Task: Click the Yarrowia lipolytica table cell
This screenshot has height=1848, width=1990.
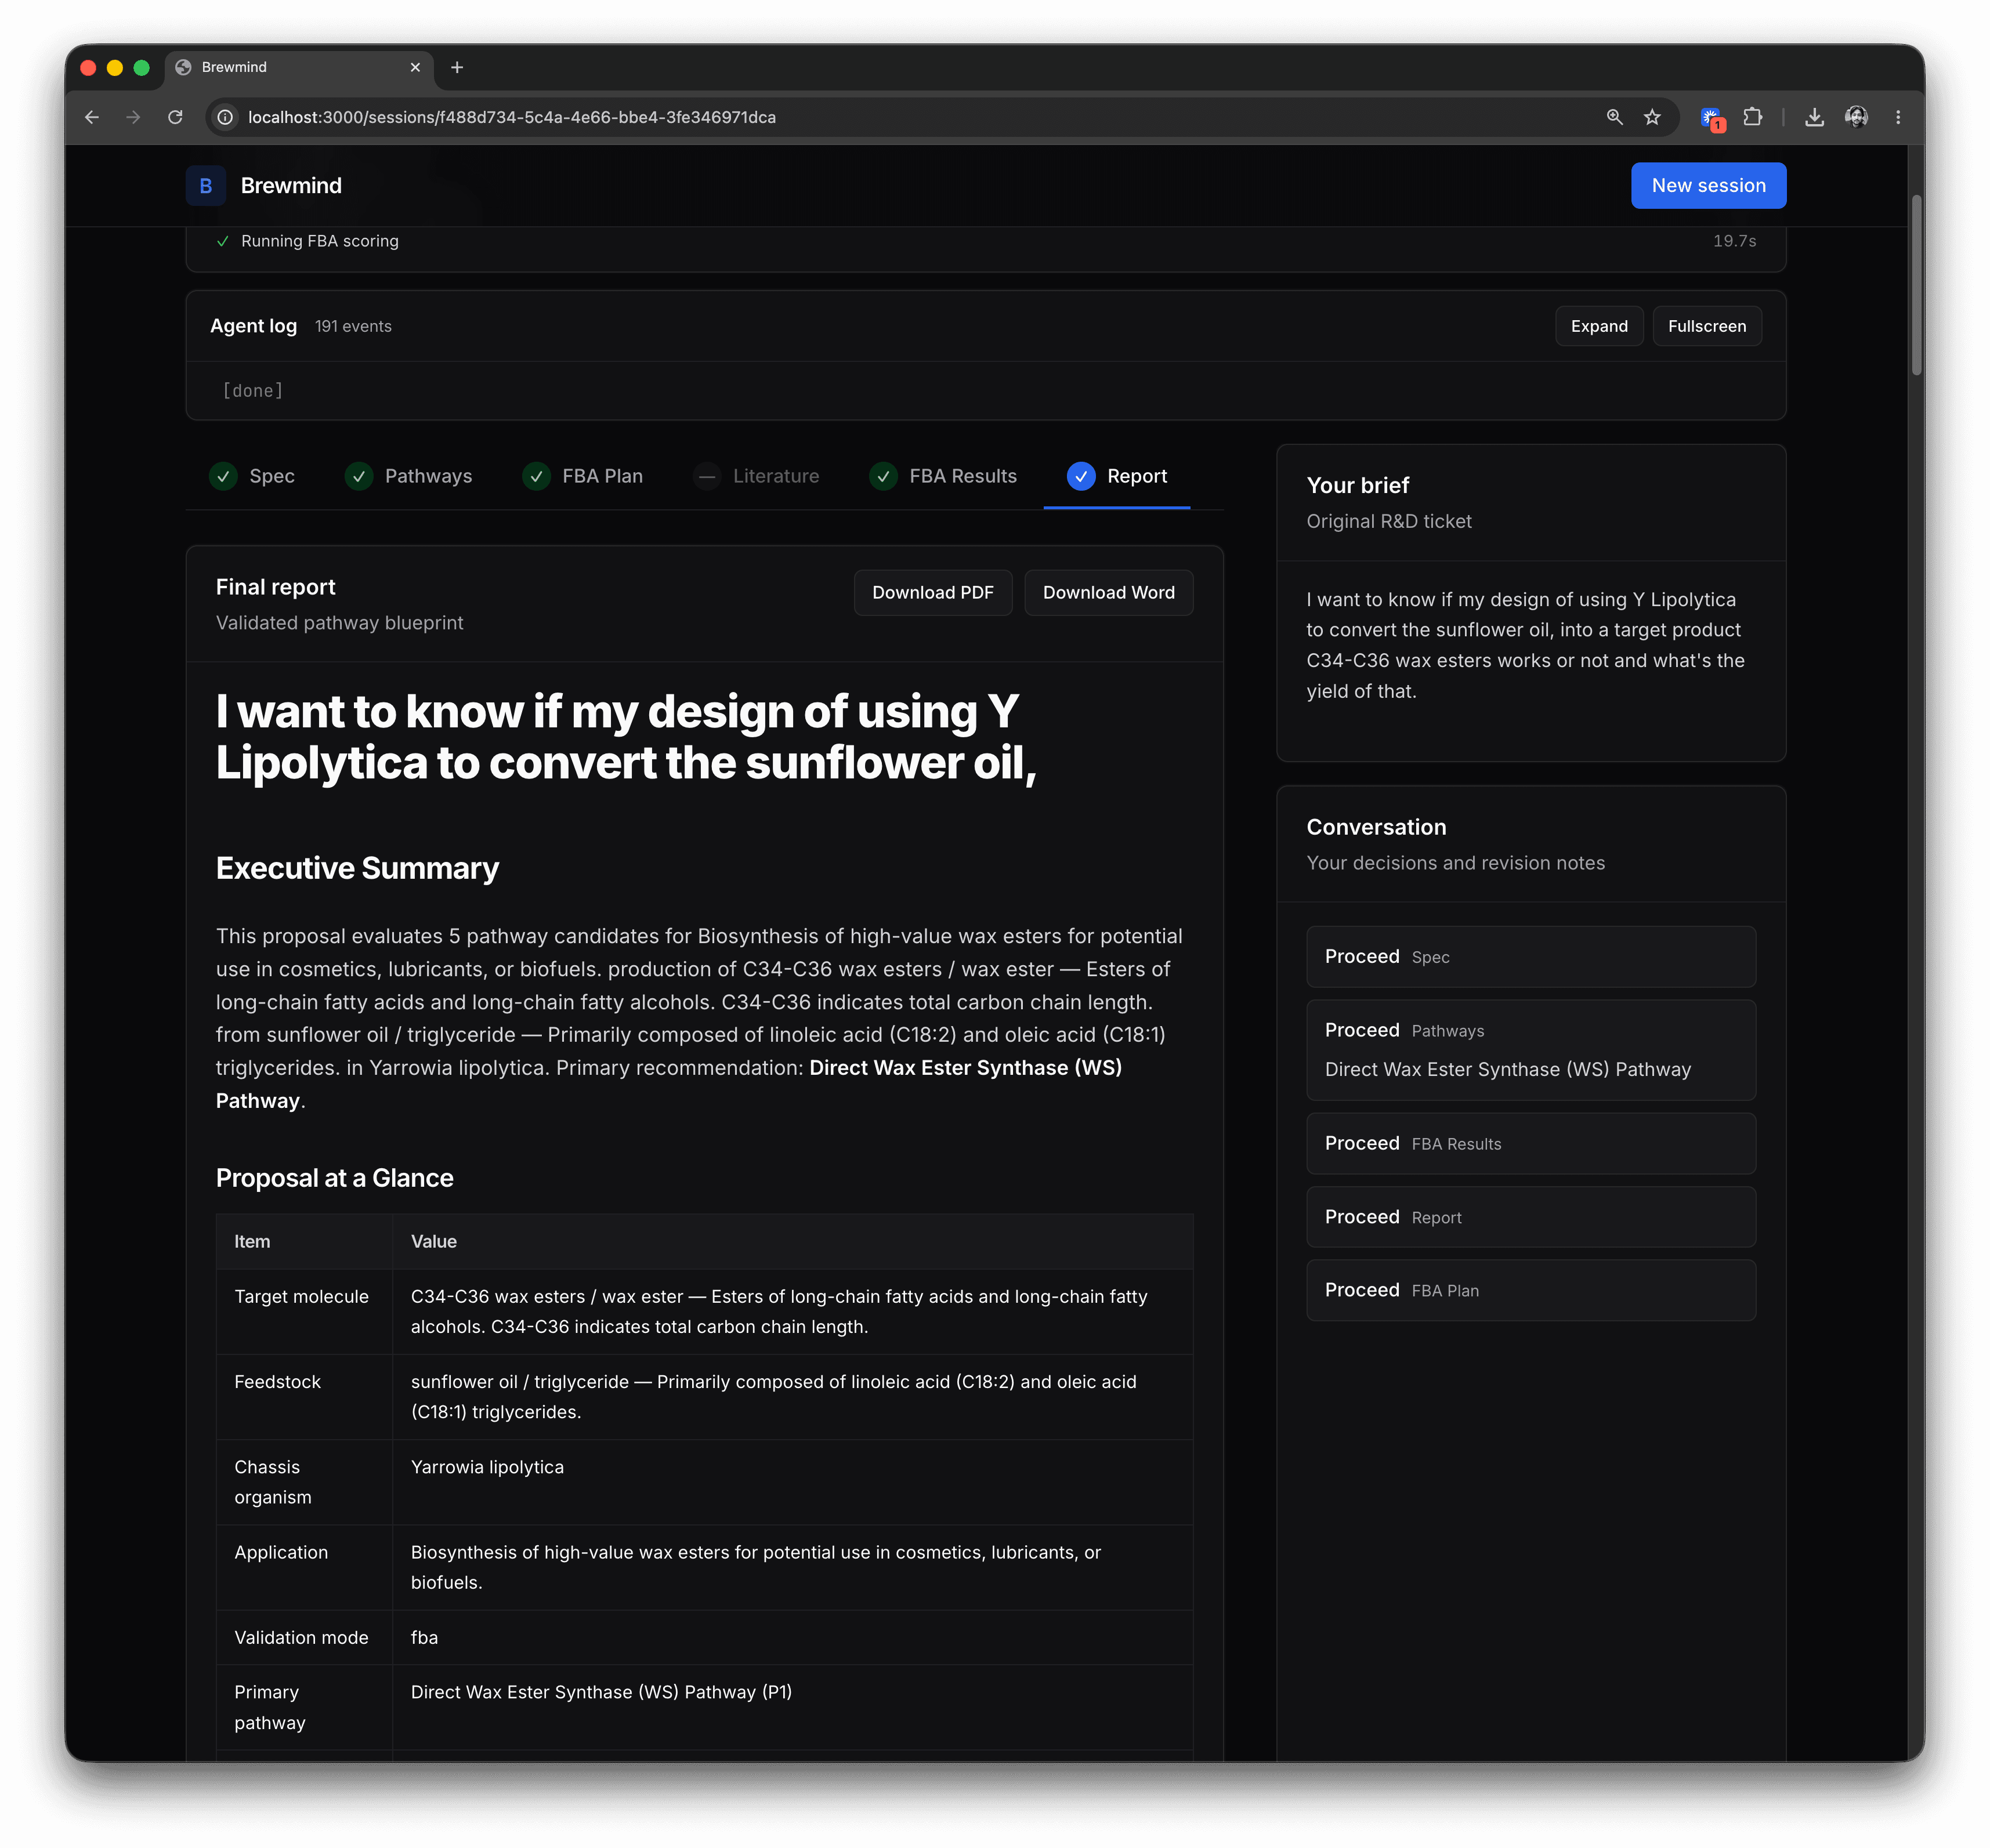Action: [x=487, y=1467]
